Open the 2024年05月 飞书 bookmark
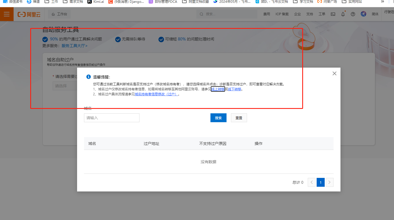 pyautogui.click(x=232, y=2)
